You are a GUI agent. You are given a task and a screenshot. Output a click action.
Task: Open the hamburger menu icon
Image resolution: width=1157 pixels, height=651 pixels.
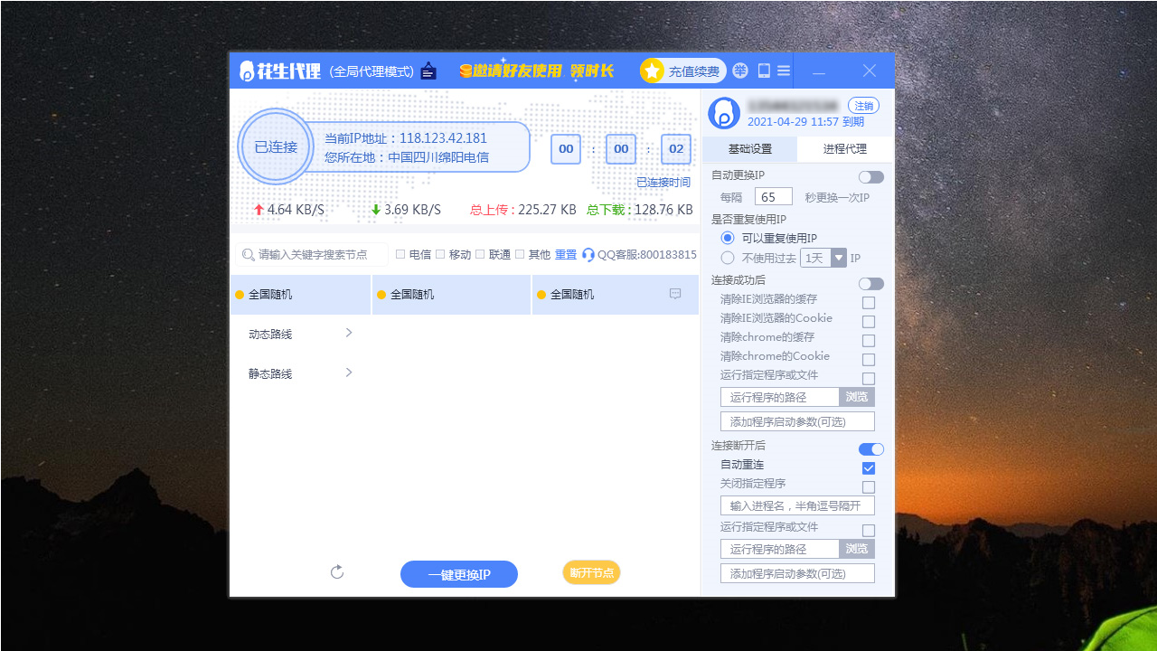pyautogui.click(x=783, y=70)
